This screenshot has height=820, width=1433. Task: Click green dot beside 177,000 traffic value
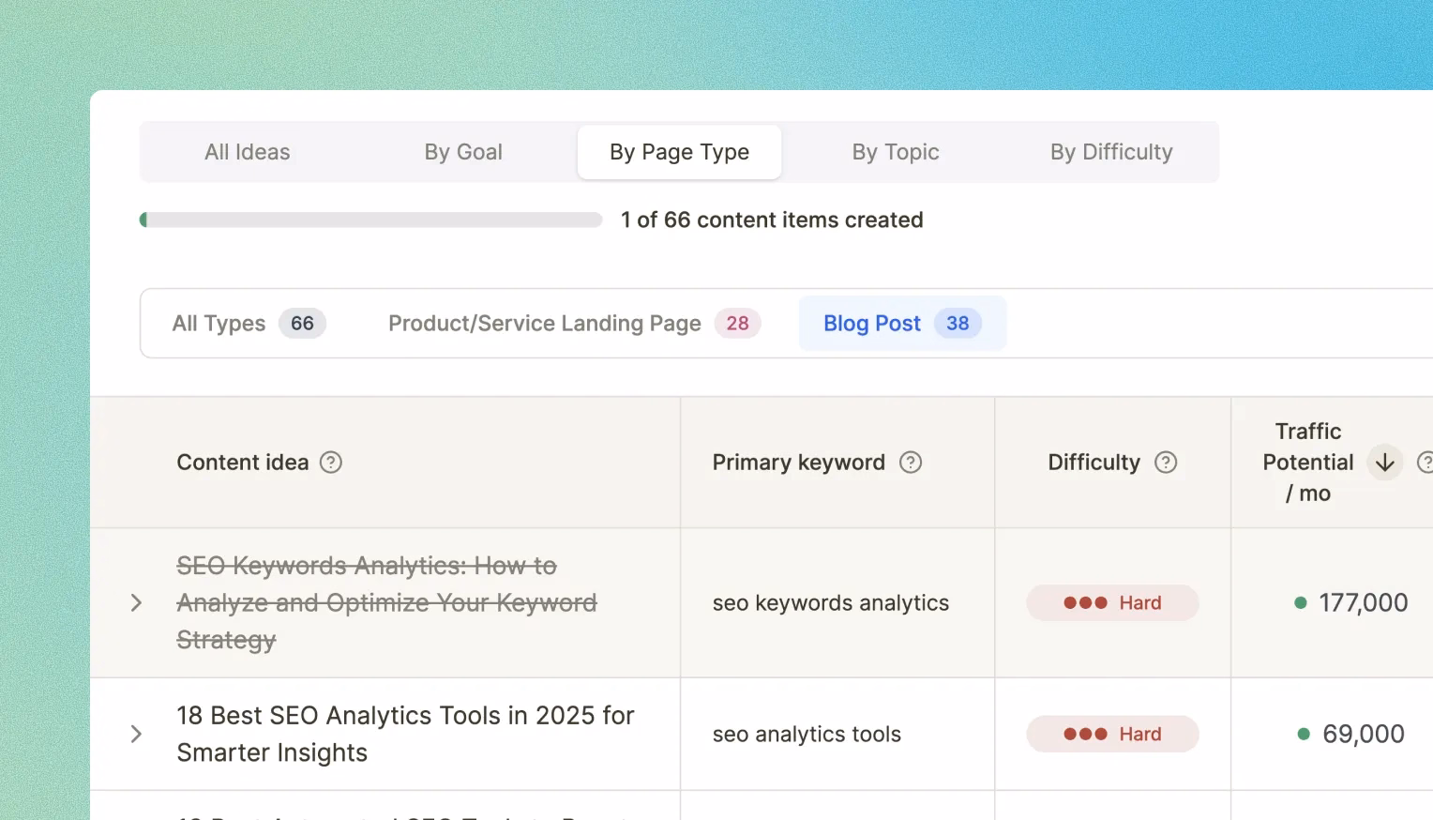[1301, 603]
